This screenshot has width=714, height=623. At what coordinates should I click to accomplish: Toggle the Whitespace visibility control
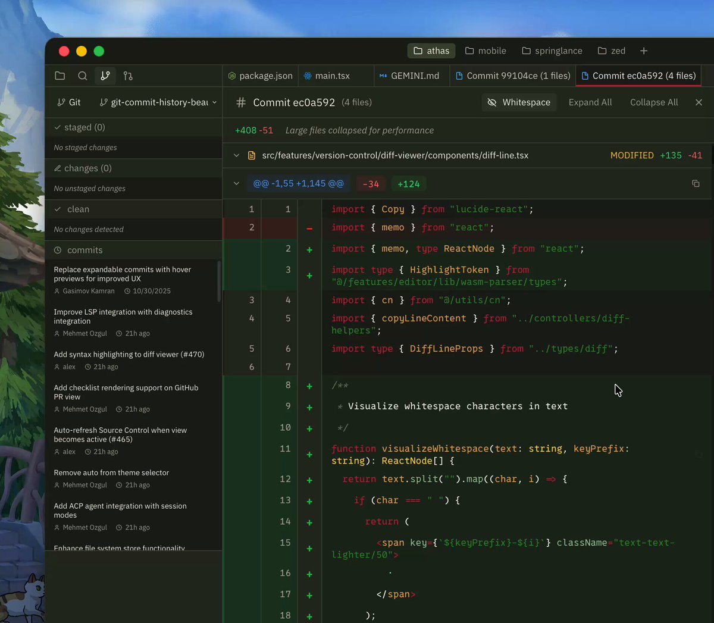click(518, 102)
